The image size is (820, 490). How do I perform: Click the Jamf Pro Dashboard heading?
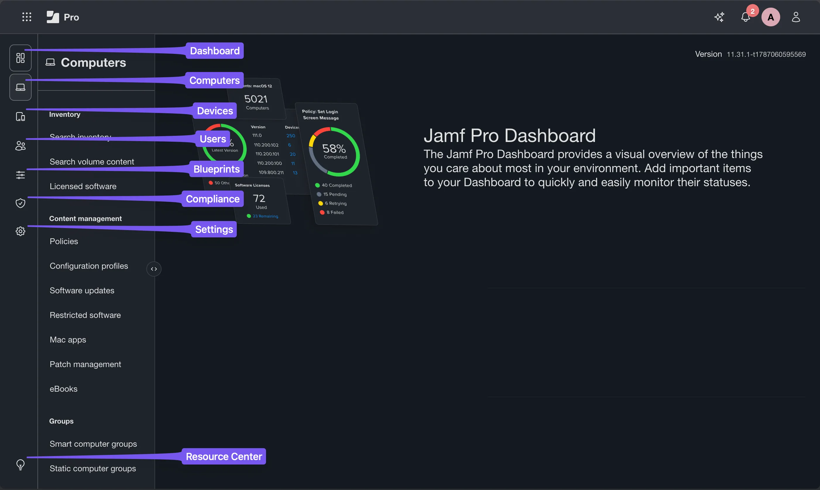[510, 135]
